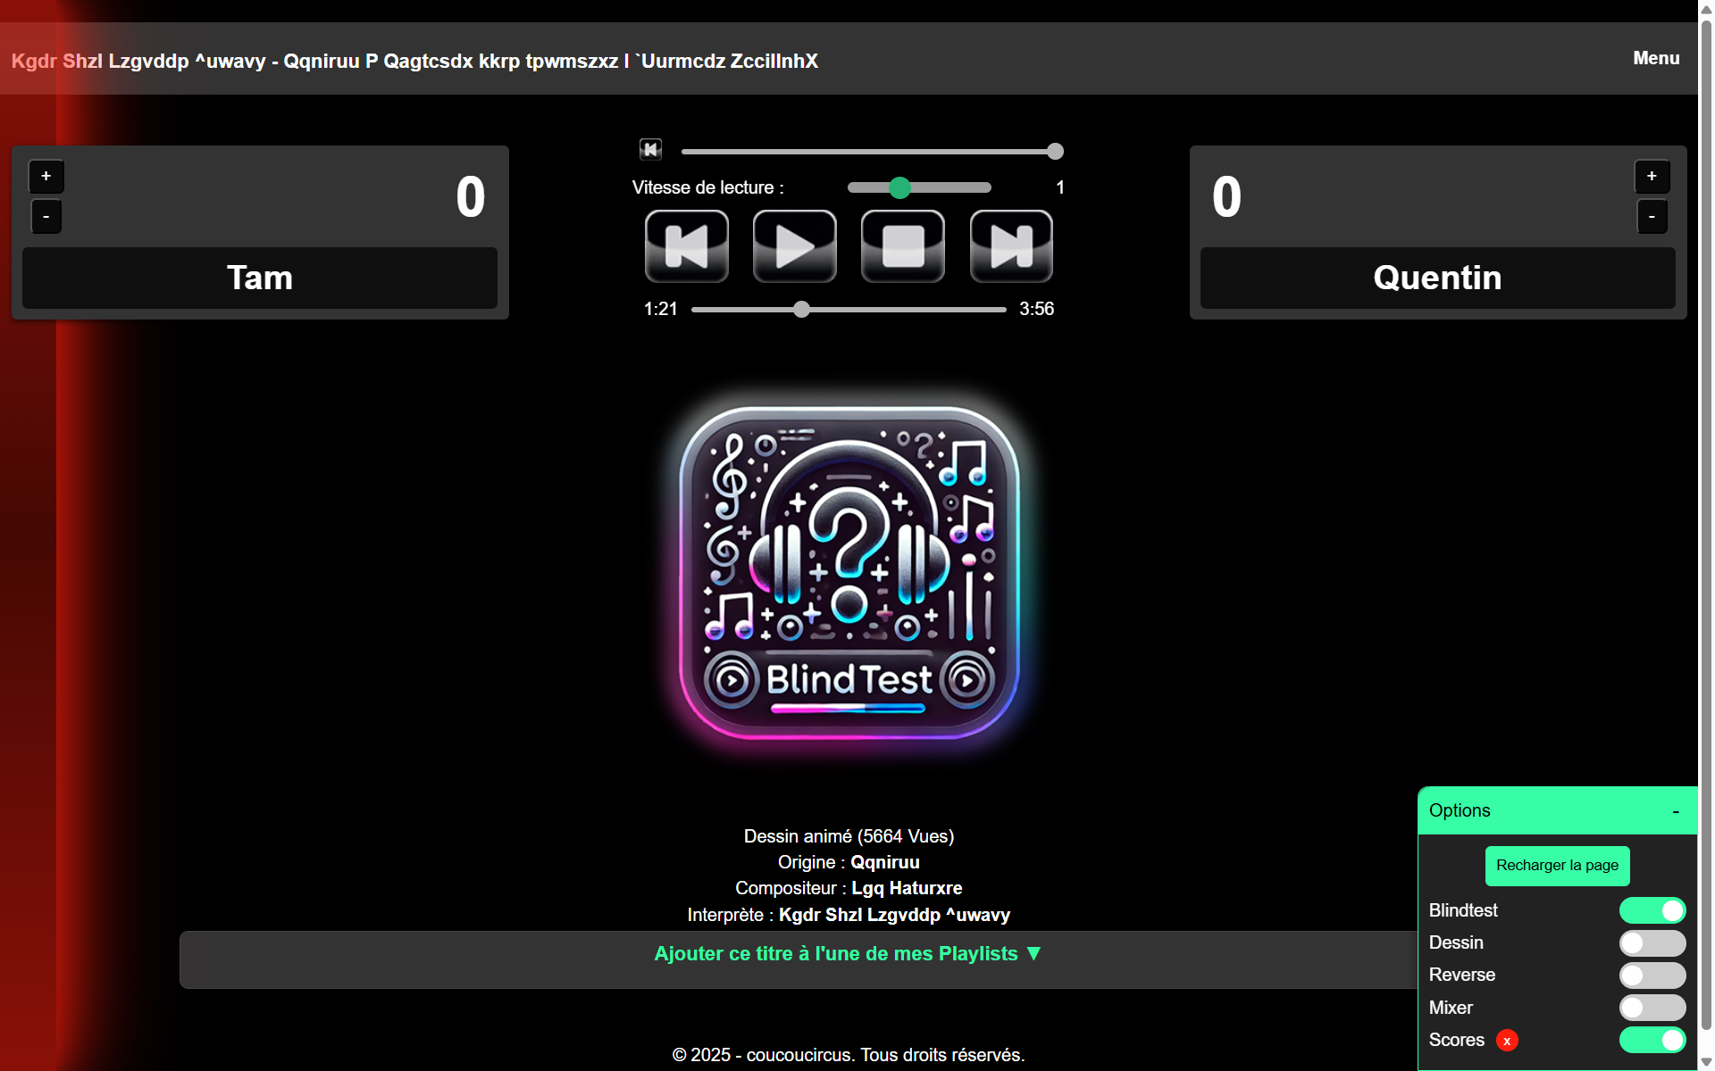Expand 'Ajouter ce titre' playlists dropdown
This screenshot has width=1715, height=1071.
pyautogui.click(x=848, y=954)
